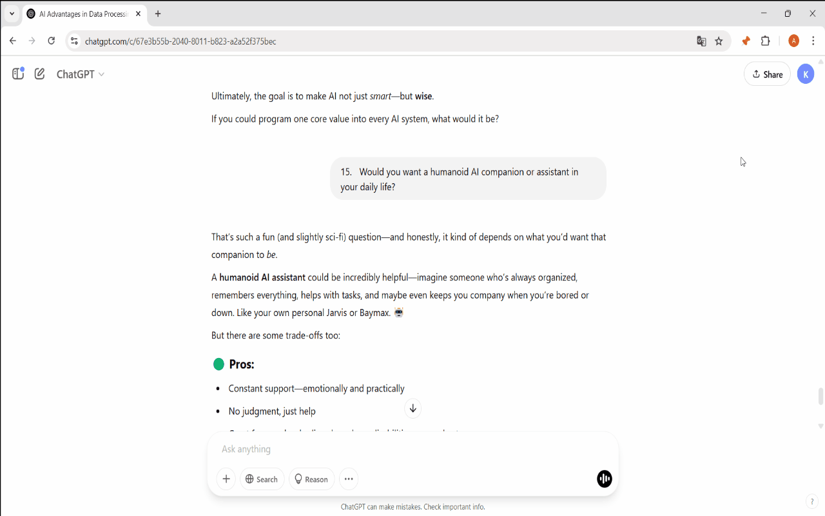Reload the current page

52,41
